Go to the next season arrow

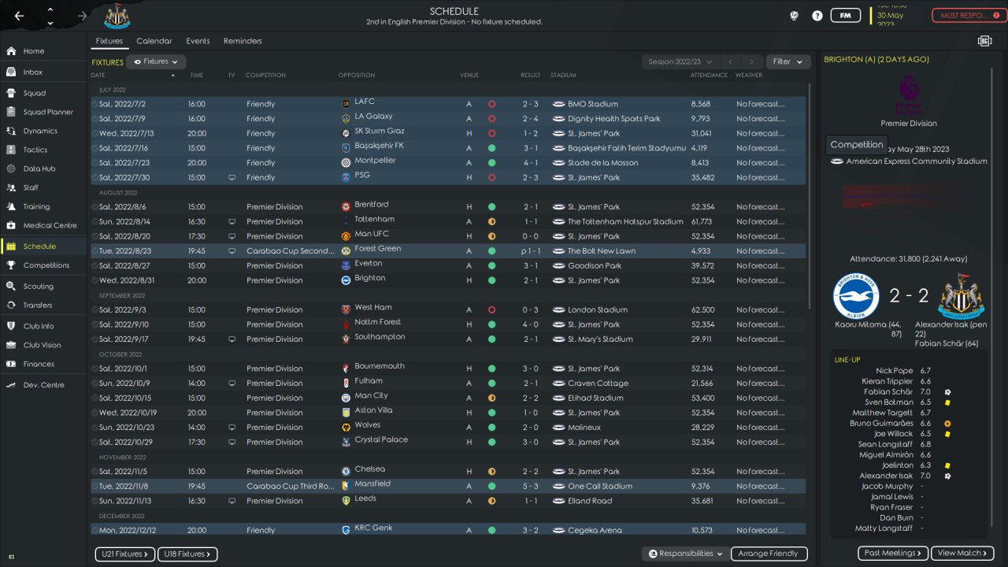click(753, 61)
